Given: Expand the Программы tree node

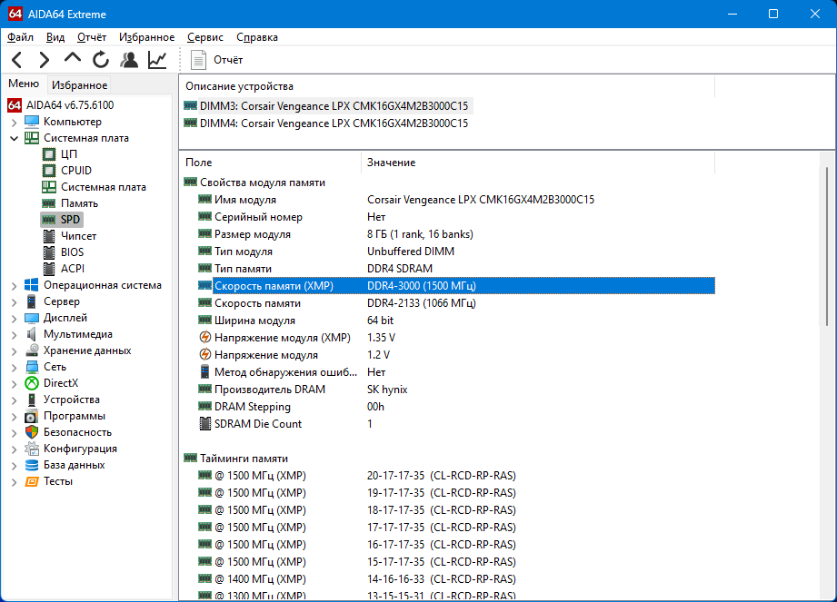Looking at the screenshot, I should [14, 417].
